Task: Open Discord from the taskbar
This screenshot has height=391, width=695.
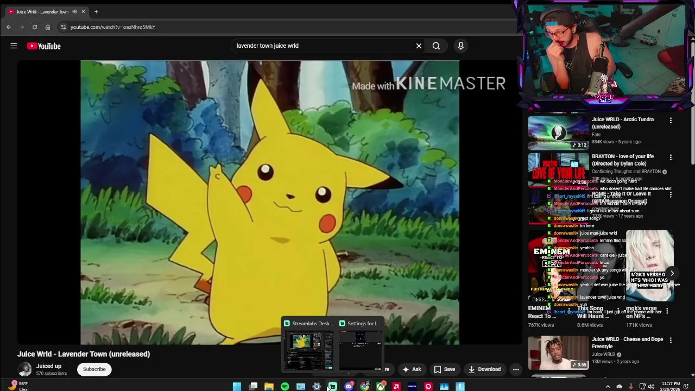Action: click(349, 387)
